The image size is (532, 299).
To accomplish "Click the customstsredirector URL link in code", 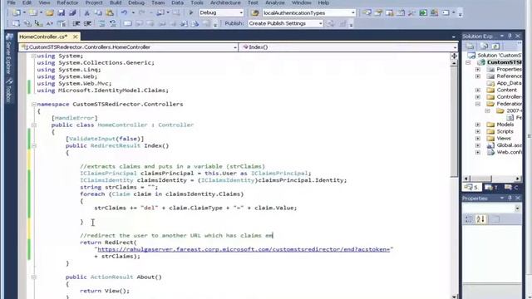I will 244,249.
